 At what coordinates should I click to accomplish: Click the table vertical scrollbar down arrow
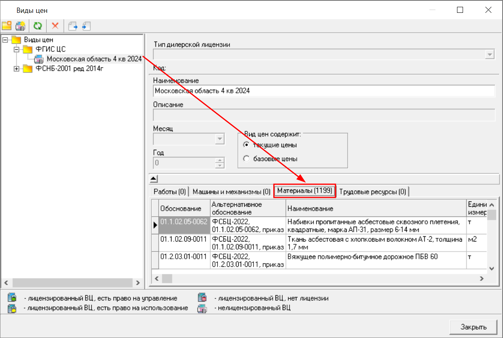coord(492,268)
